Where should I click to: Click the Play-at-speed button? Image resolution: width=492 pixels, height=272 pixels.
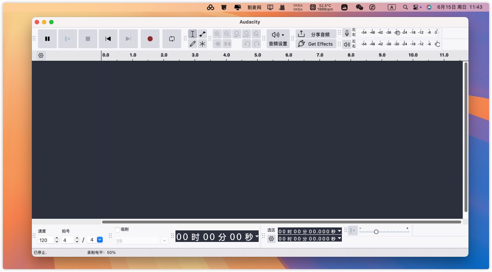click(353, 230)
